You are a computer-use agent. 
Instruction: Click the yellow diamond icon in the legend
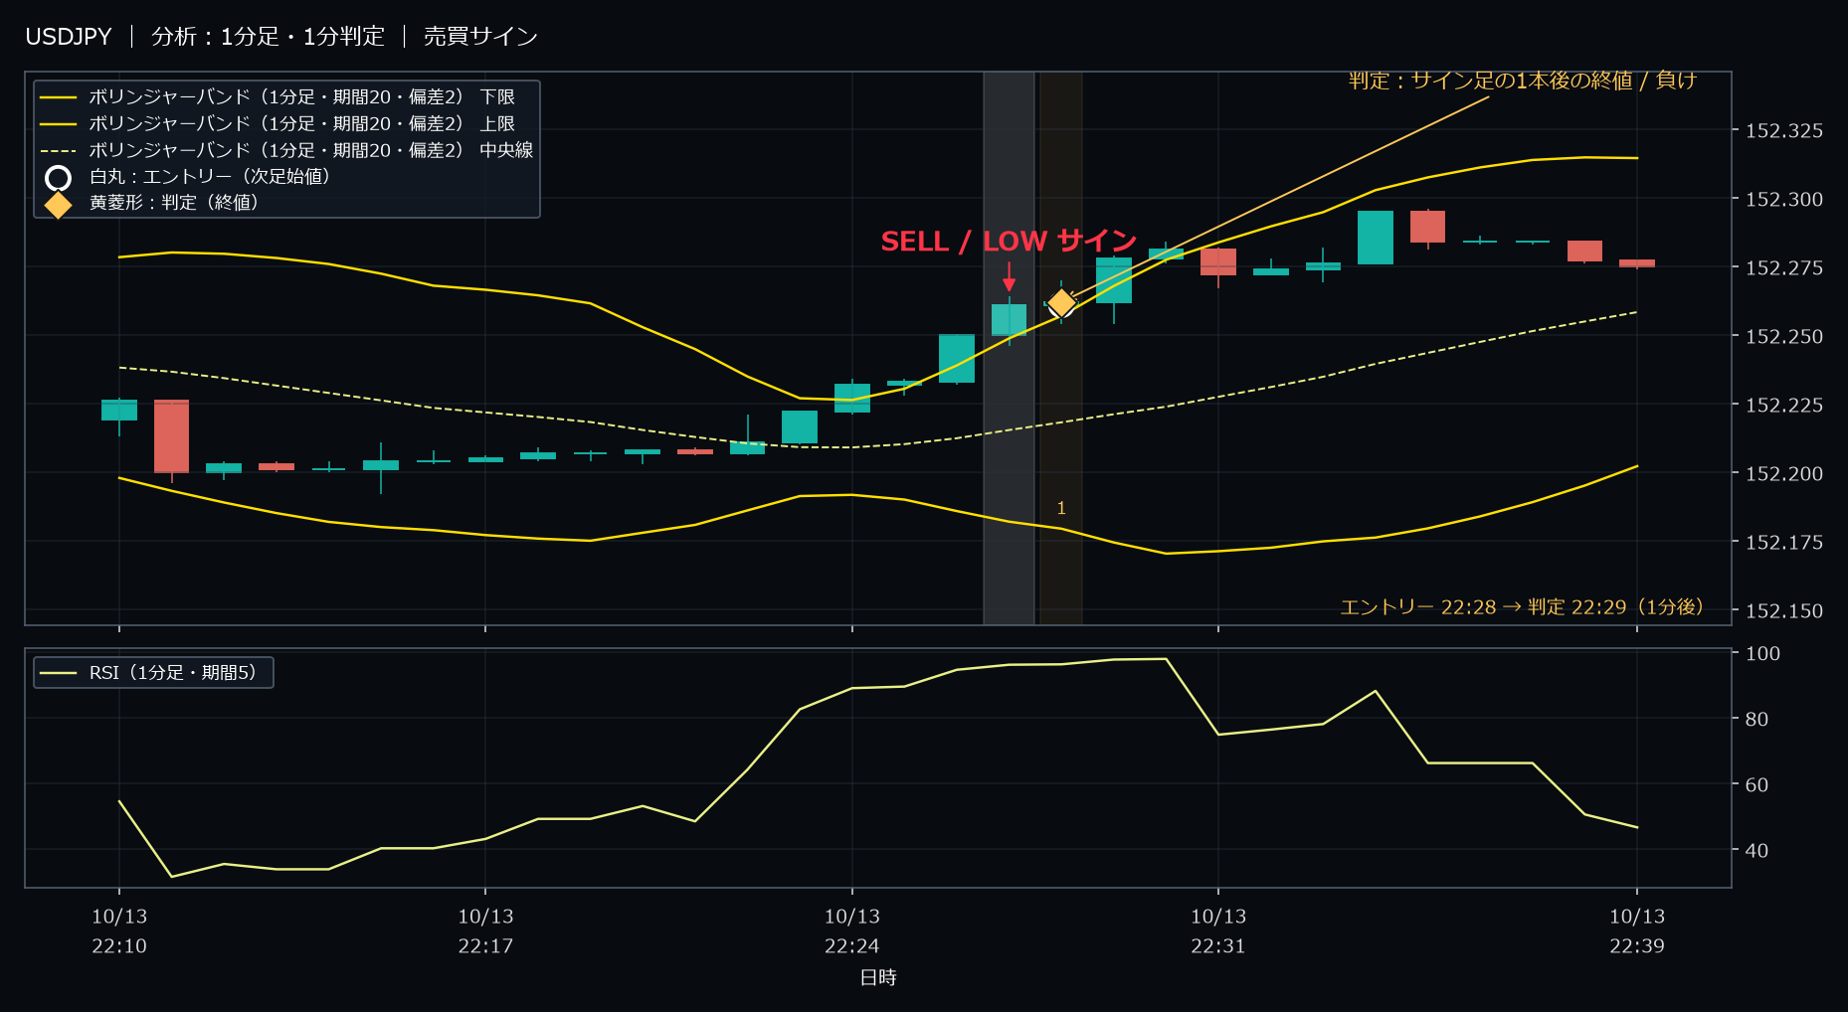click(59, 204)
